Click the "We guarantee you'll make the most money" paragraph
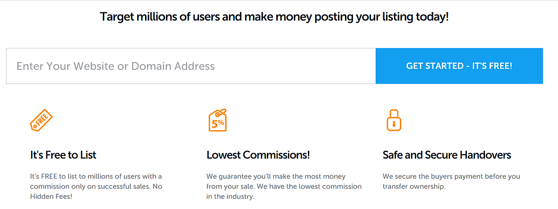This screenshot has width=558, height=209. coord(284,186)
